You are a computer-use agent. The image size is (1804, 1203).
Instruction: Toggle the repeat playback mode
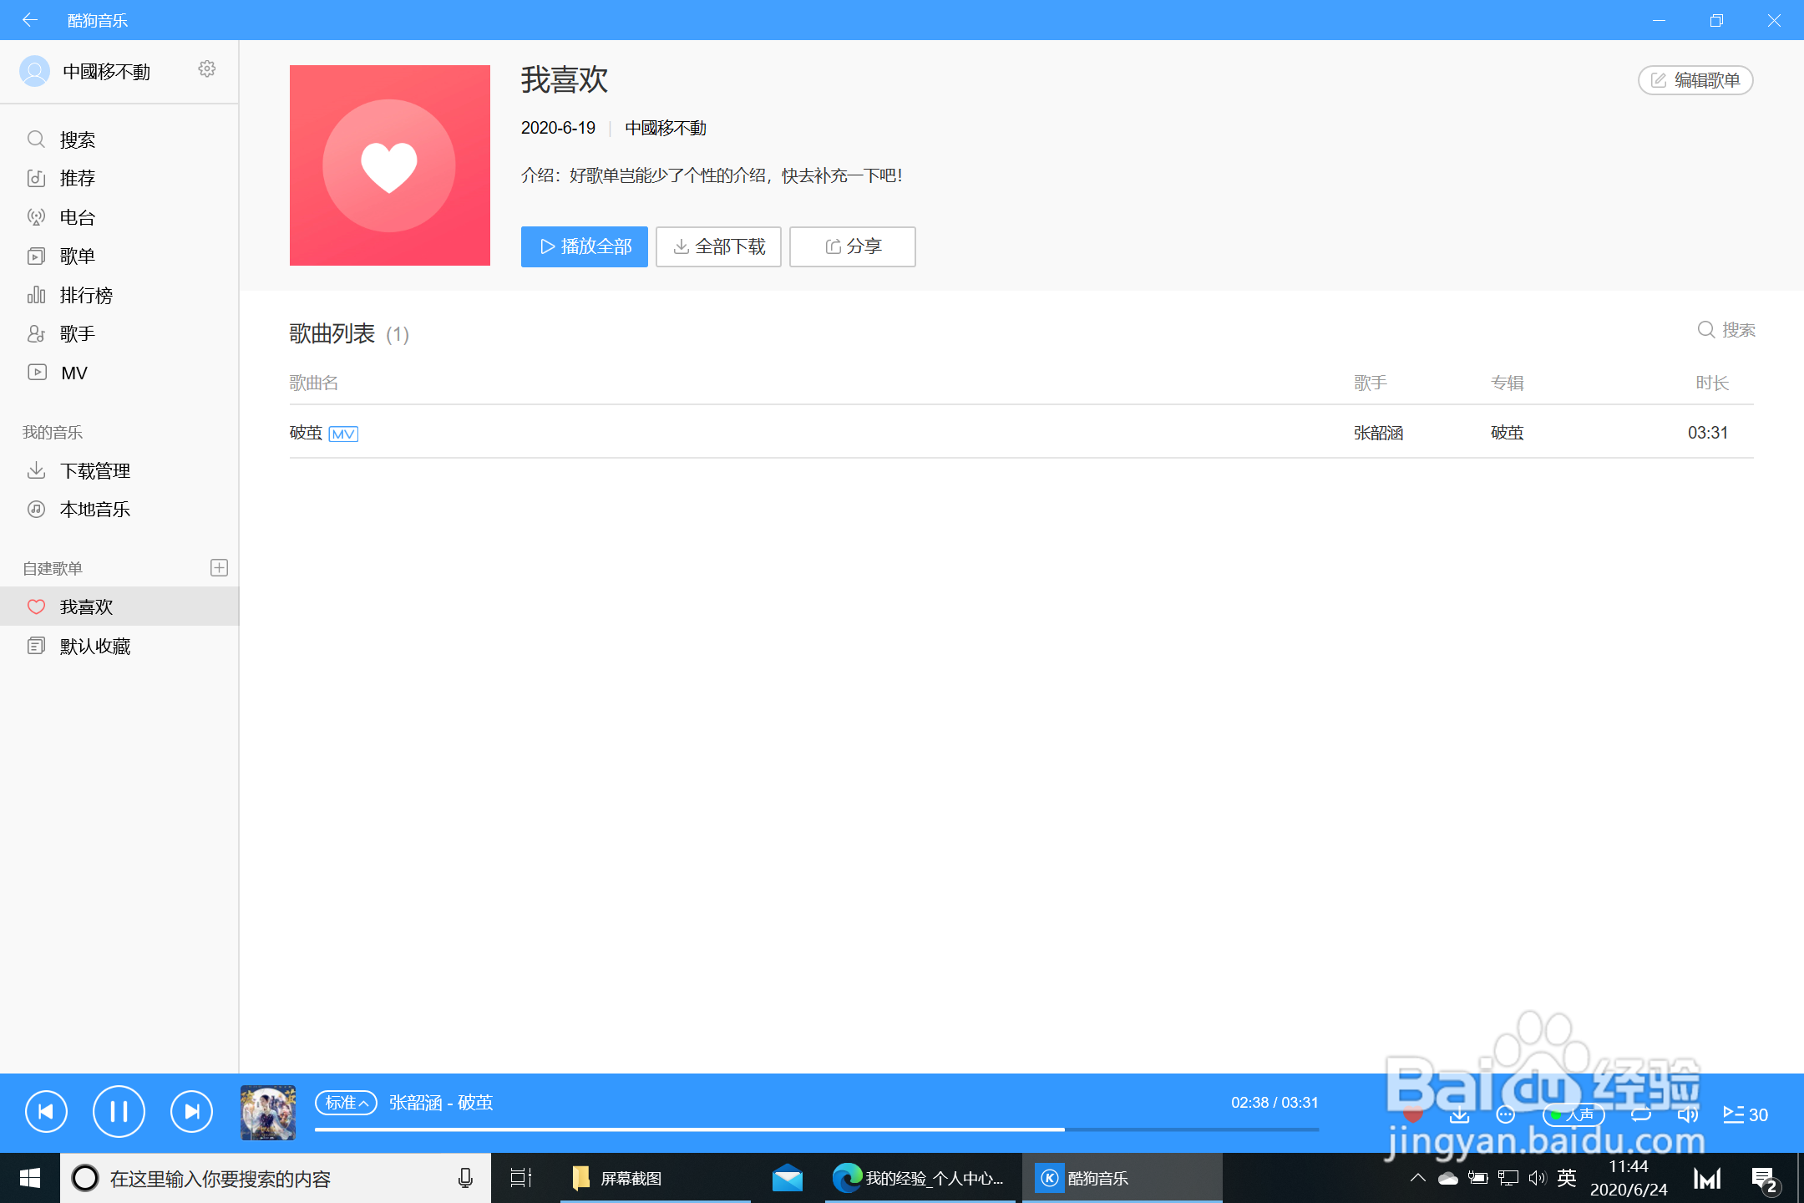coord(1641,1114)
